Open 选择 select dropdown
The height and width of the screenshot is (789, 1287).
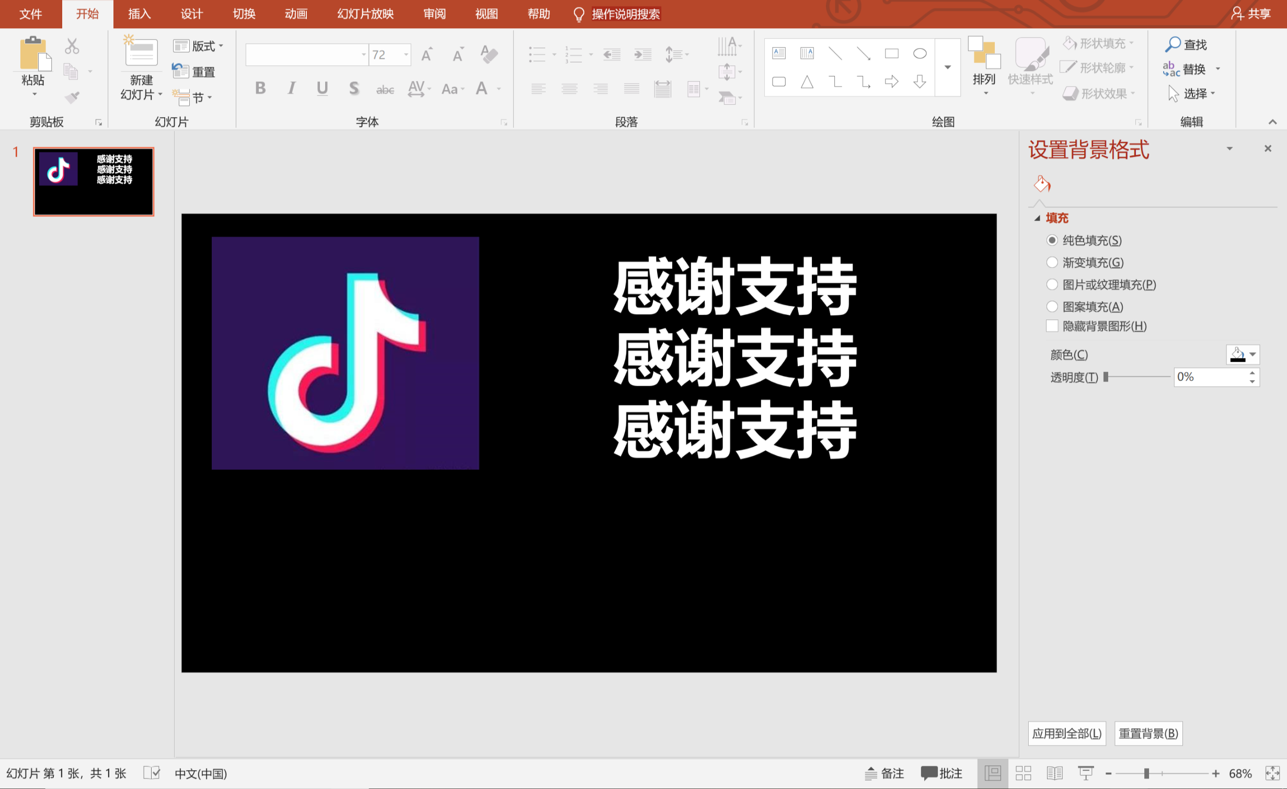(1192, 94)
